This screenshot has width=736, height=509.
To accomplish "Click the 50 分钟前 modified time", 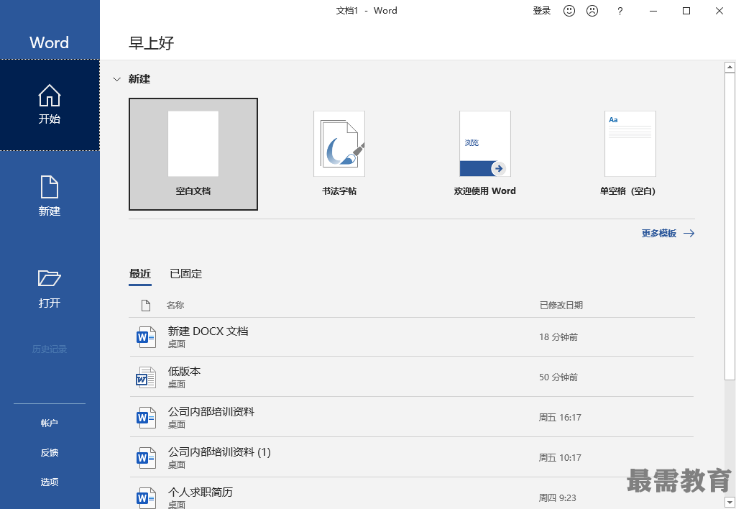I will click(x=558, y=377).
